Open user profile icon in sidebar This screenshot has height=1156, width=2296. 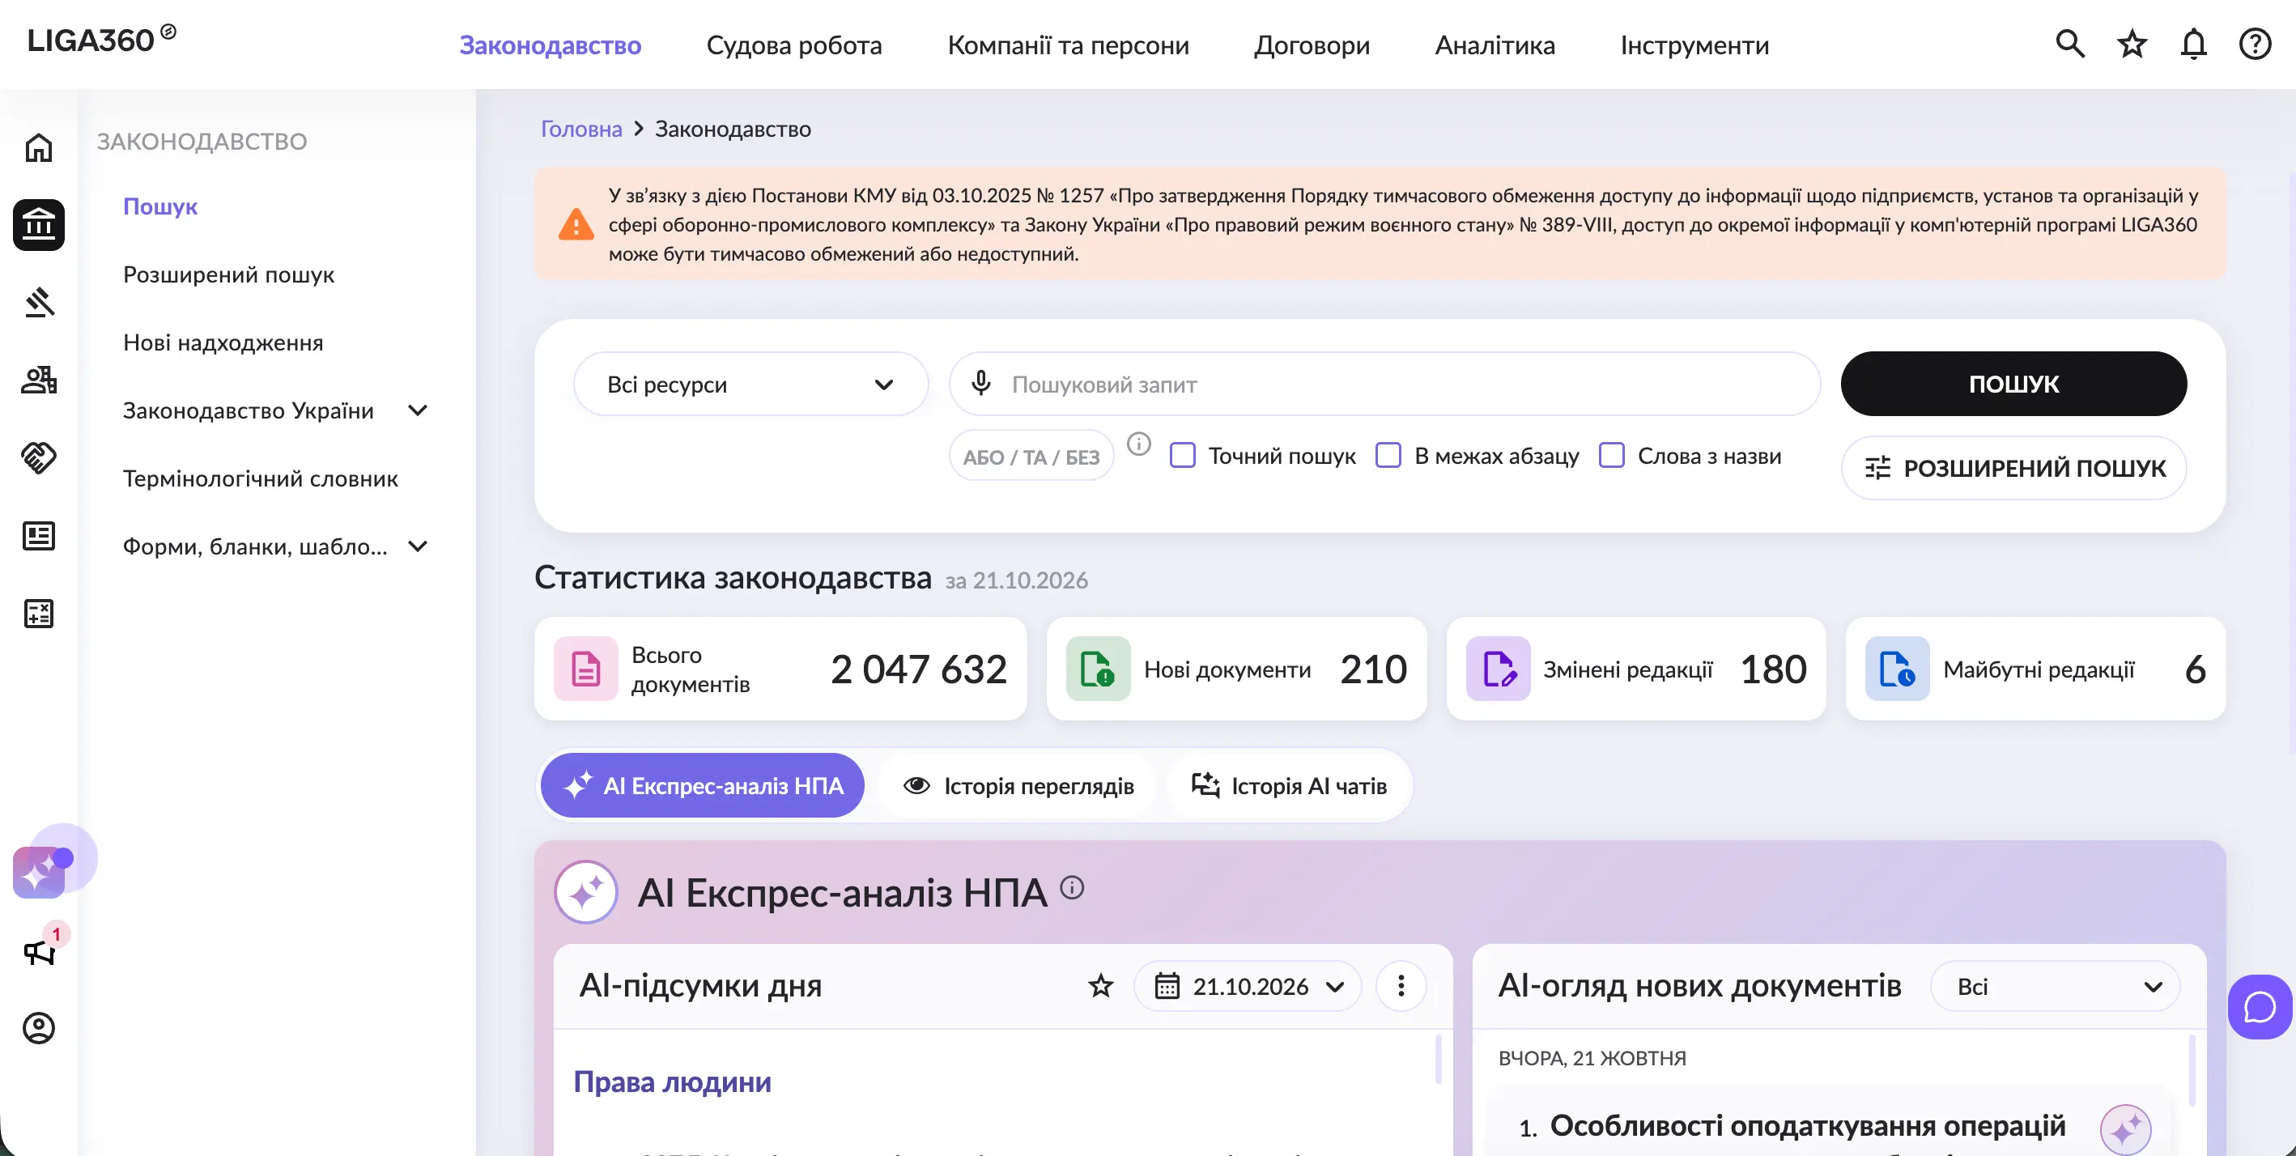click(x=38, y=1027)
